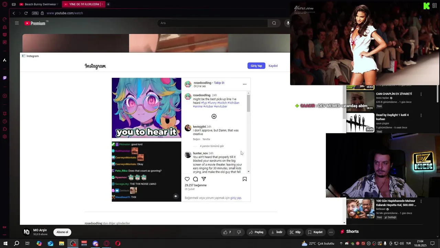
Task: Go back in browser history
Action: click(x=14, y=13)
